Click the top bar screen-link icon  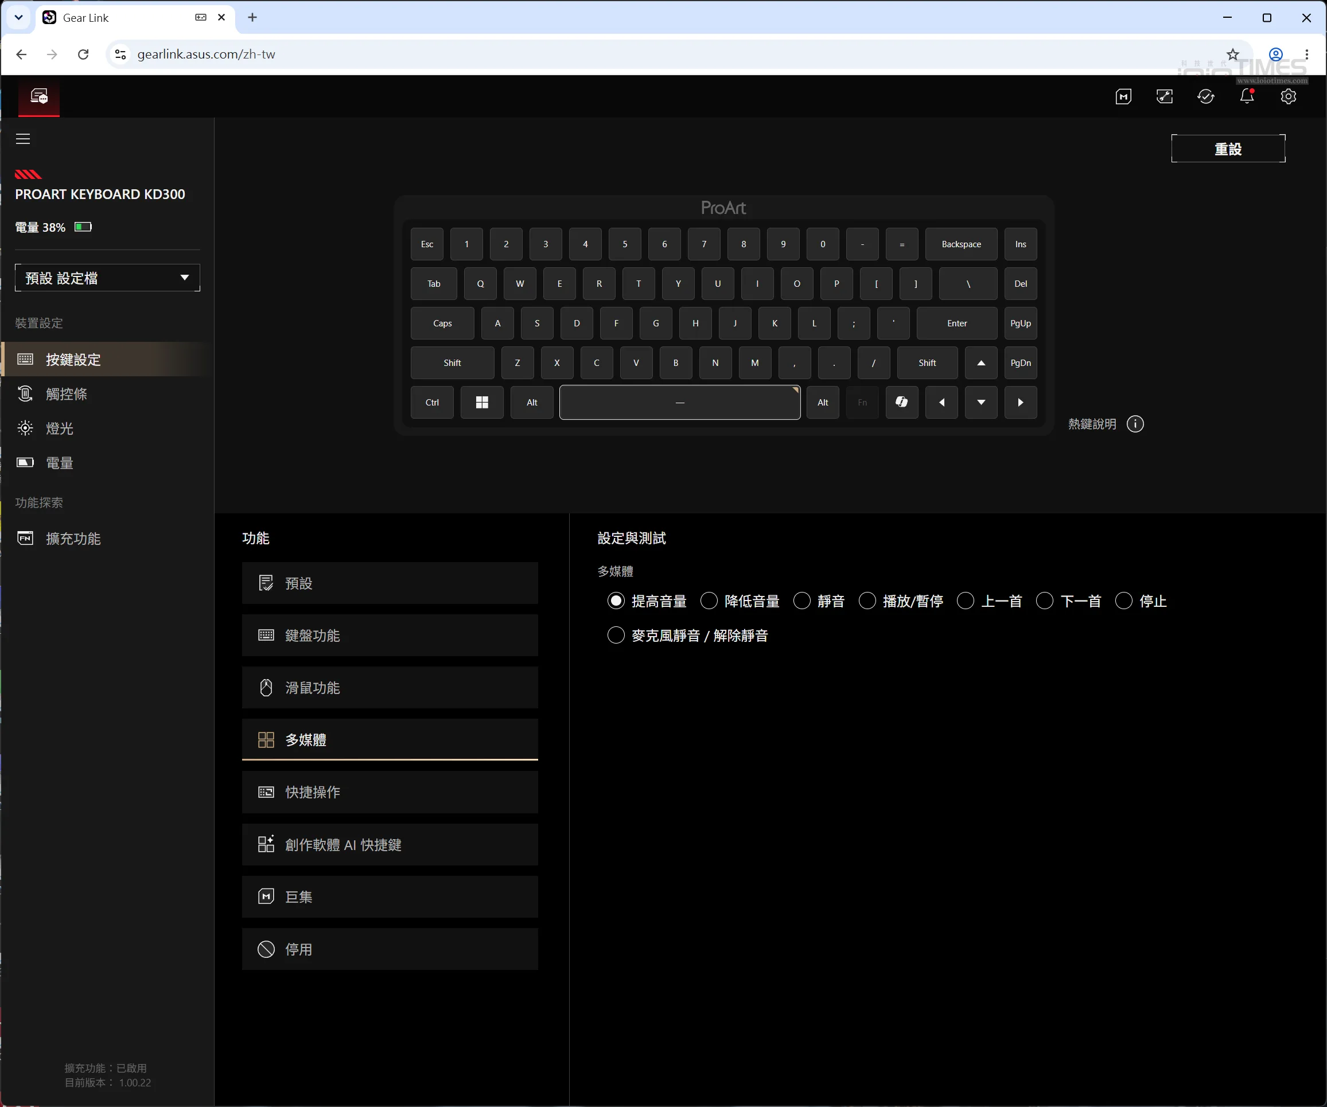tap(1164, 97)
